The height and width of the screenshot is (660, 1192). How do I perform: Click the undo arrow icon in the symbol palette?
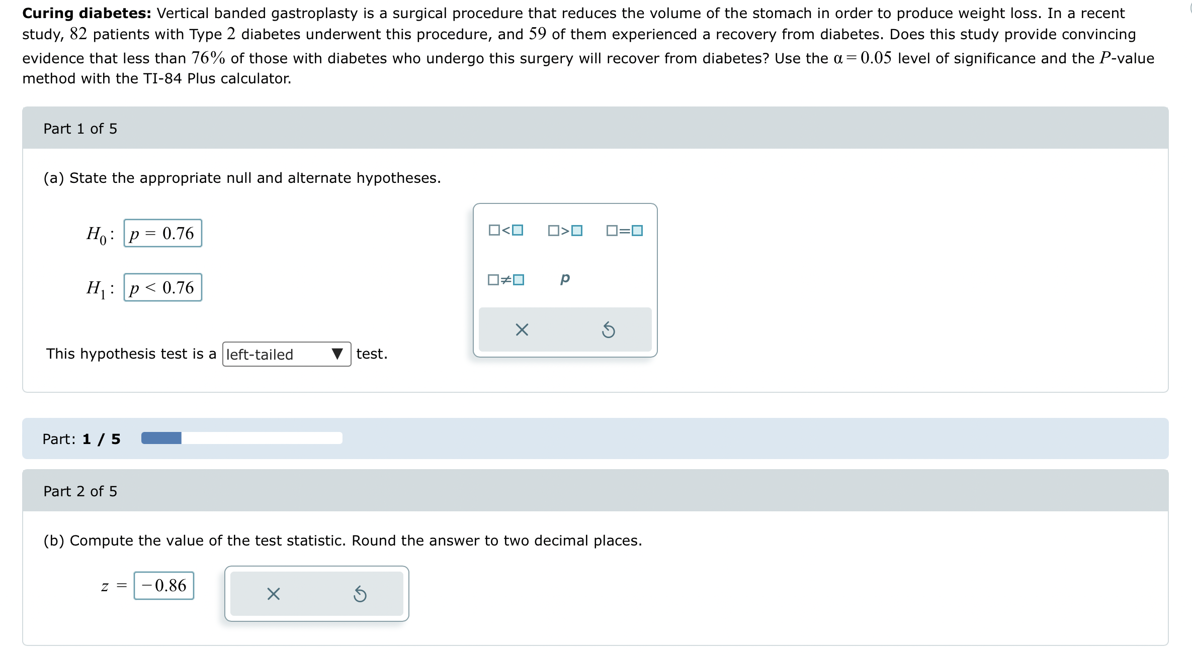[x=609, y=329]
